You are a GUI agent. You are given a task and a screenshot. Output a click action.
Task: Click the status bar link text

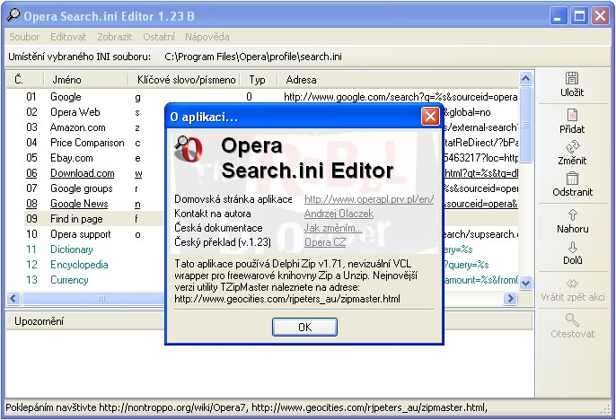pyautogui.click(x=246, y=407)
